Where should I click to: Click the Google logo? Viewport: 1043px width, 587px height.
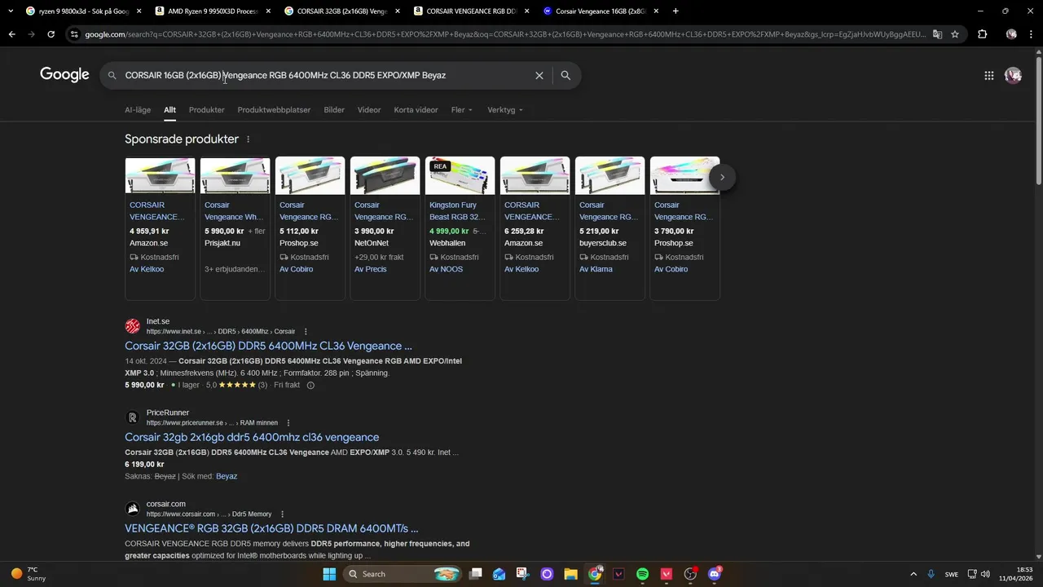[x=64, y=75]
